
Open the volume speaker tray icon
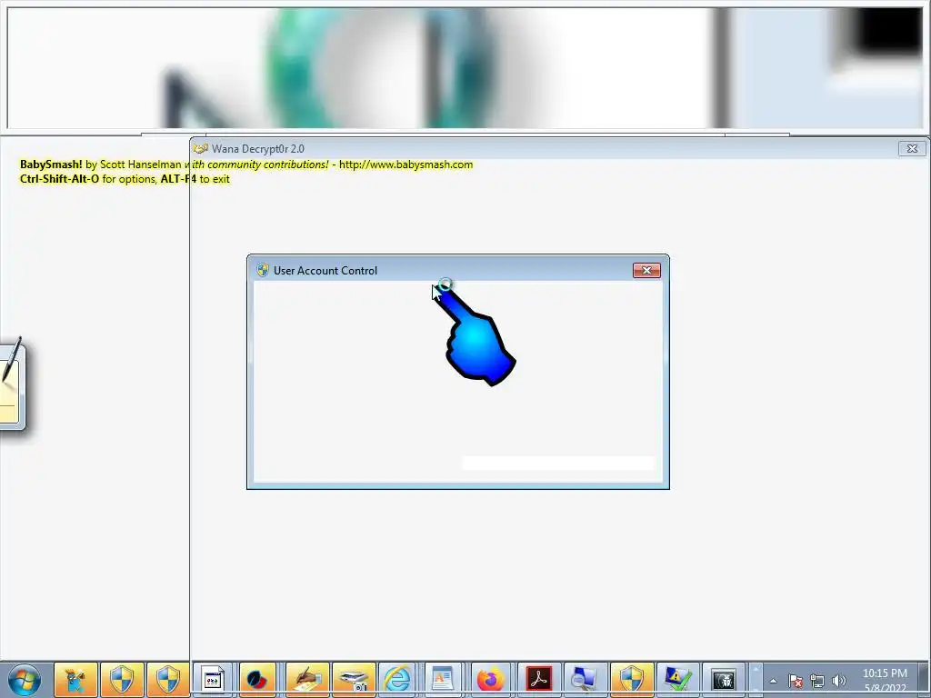click(x=838, y=681)
